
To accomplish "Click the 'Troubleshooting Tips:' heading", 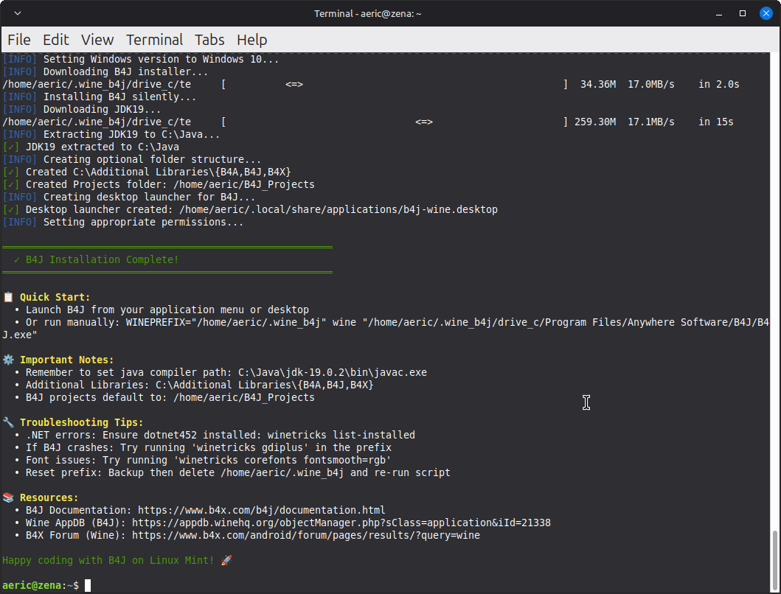I will pos(81,422).
